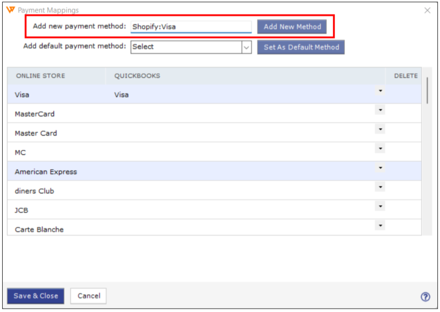440x312 pixels.
Task: Click Set As Default Method button
Action: pyautogui.click(x=301, y=47)
